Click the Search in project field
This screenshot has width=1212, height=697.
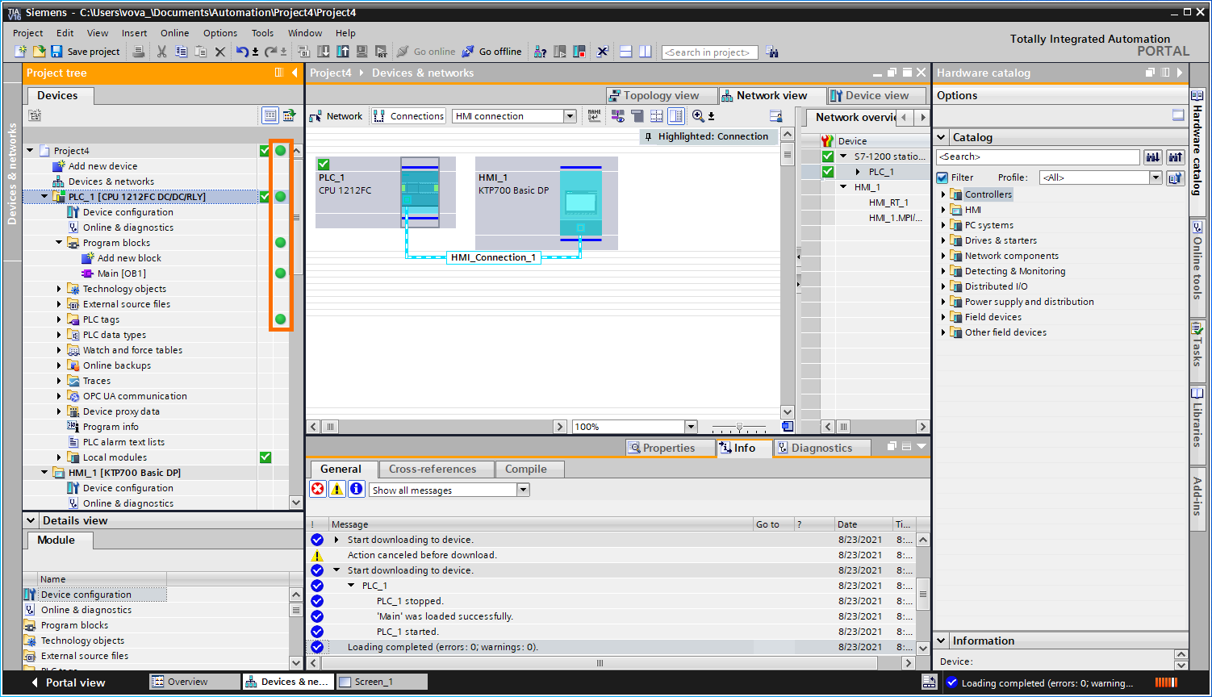click(x=709, y=52)
